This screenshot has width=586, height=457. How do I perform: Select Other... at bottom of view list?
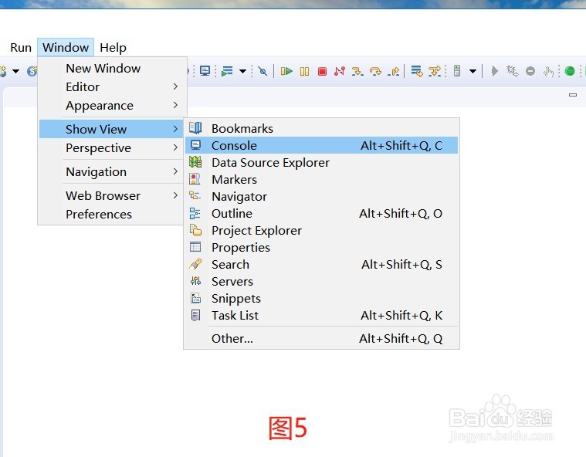[321, 338]
